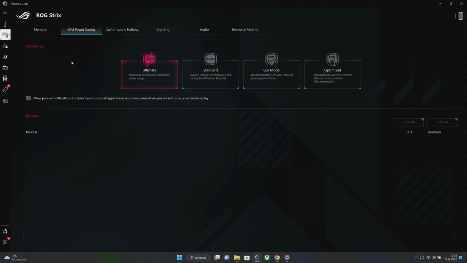Sort processes by the Memory column
Viewport: 467px width, 263px height.
coord(435,132)
